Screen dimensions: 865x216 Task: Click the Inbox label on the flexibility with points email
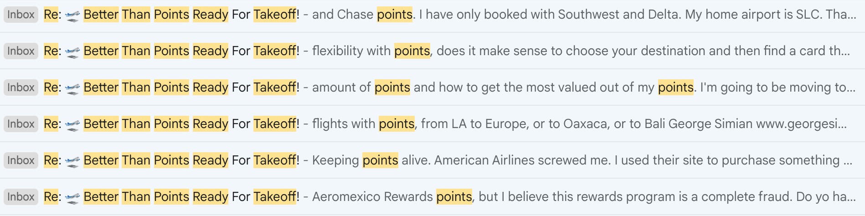coord(21,51)
